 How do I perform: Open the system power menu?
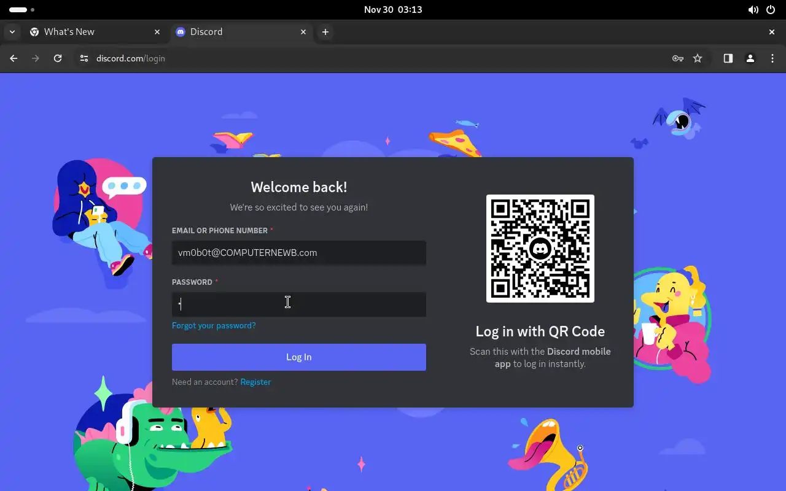coord(771,10)
